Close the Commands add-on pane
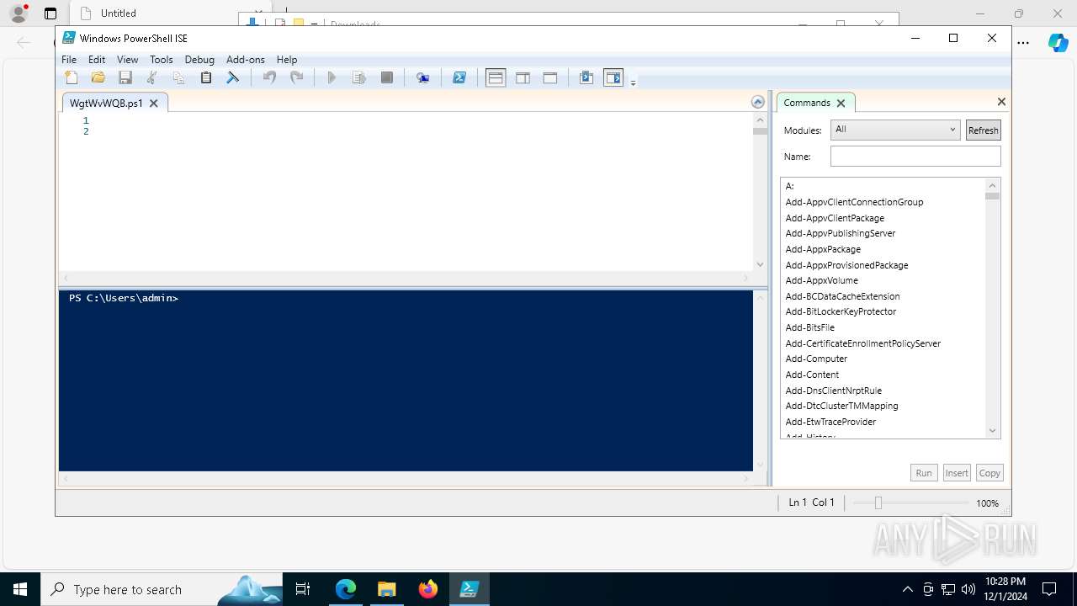1077x606 pixels. [1001, 102]
